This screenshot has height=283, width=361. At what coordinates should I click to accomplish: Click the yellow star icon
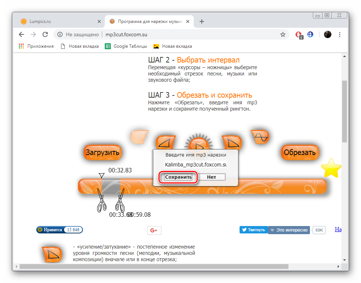coord(331,169)
